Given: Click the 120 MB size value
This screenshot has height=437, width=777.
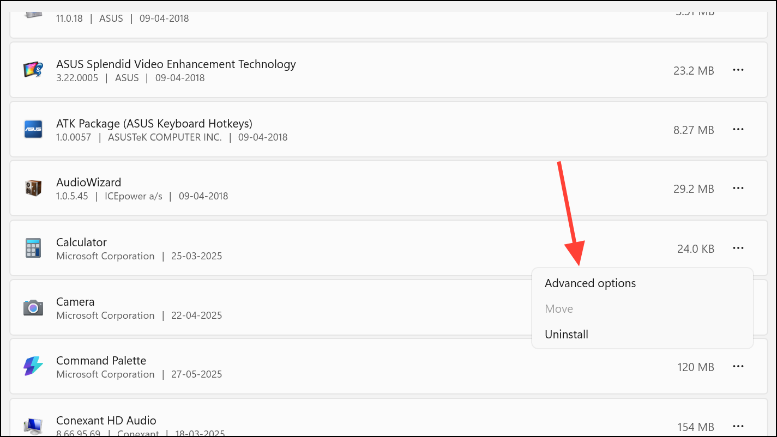Looking at the screenshot, I should [x=696, y=367].
